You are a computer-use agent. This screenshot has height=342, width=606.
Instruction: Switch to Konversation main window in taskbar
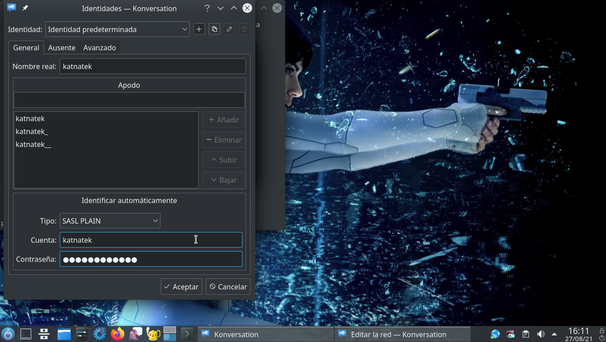(265, 334)
